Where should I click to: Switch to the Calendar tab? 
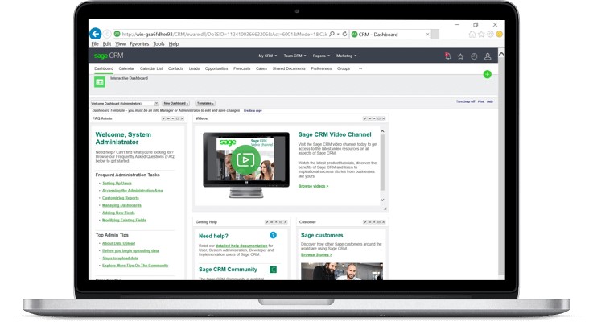pos(126,68)
